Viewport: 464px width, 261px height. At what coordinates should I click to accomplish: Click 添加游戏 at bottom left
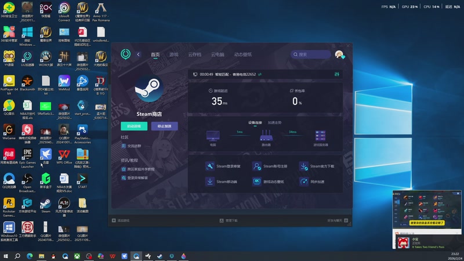click(121, 220)
